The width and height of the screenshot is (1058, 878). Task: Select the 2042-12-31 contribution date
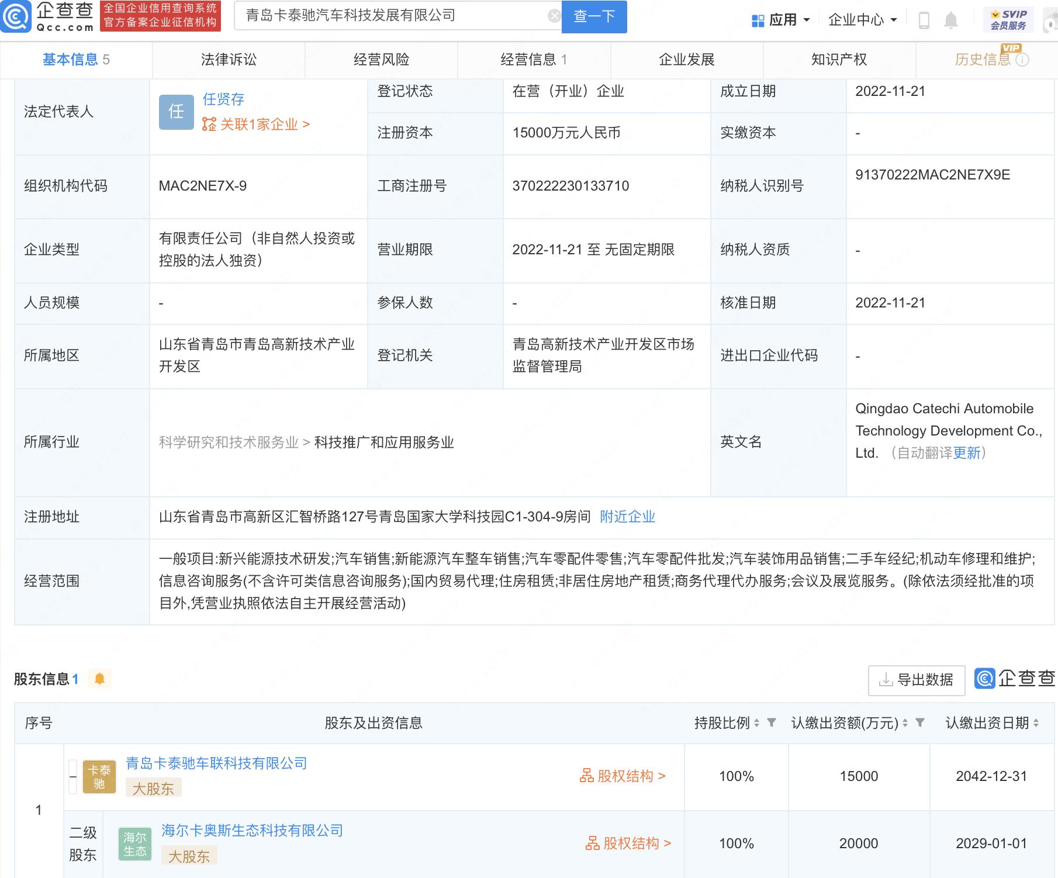(x=991, y=776)
